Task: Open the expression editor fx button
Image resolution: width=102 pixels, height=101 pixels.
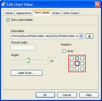Action: 90,36
